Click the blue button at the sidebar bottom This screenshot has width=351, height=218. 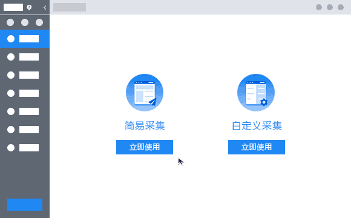pyautogui.click(x=25, y=205)
